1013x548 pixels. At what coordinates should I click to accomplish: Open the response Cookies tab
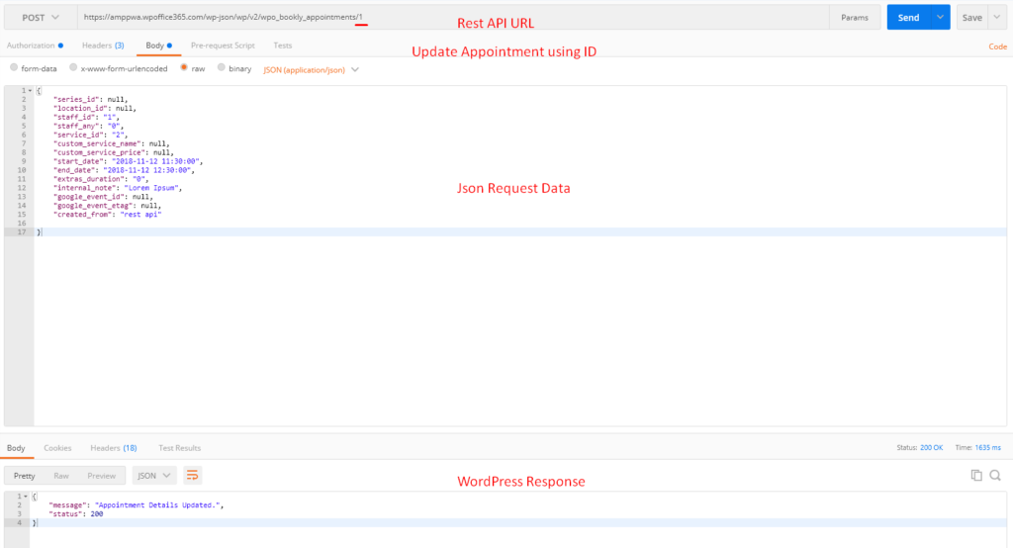click(57, 448)
